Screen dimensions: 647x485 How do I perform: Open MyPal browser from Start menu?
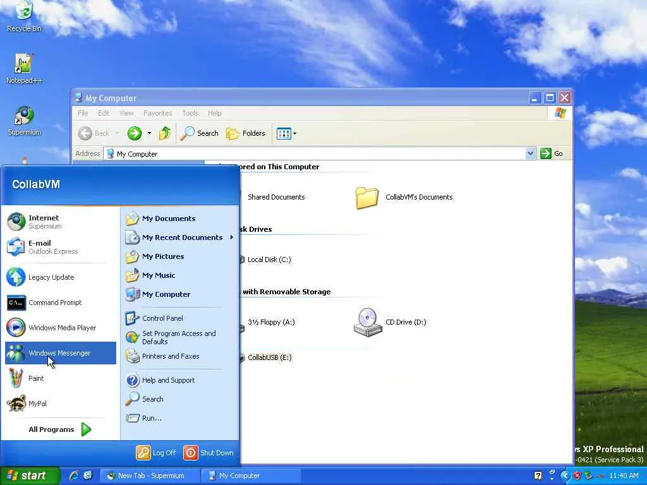click(x=60, y=404)
